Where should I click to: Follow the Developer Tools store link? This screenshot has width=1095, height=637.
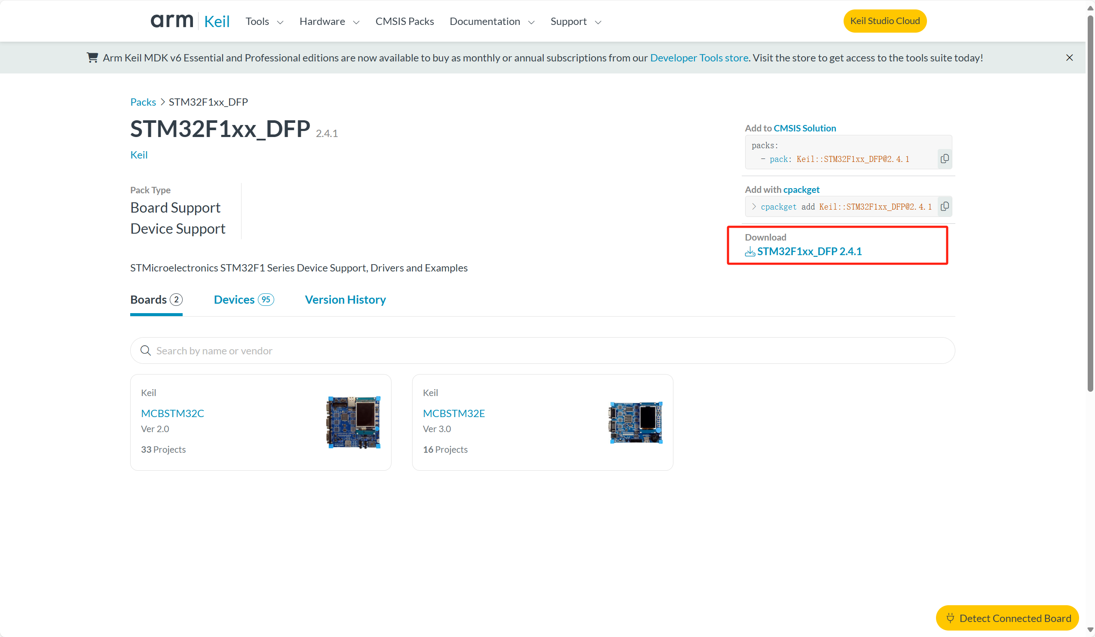click(x=699, y=58)
